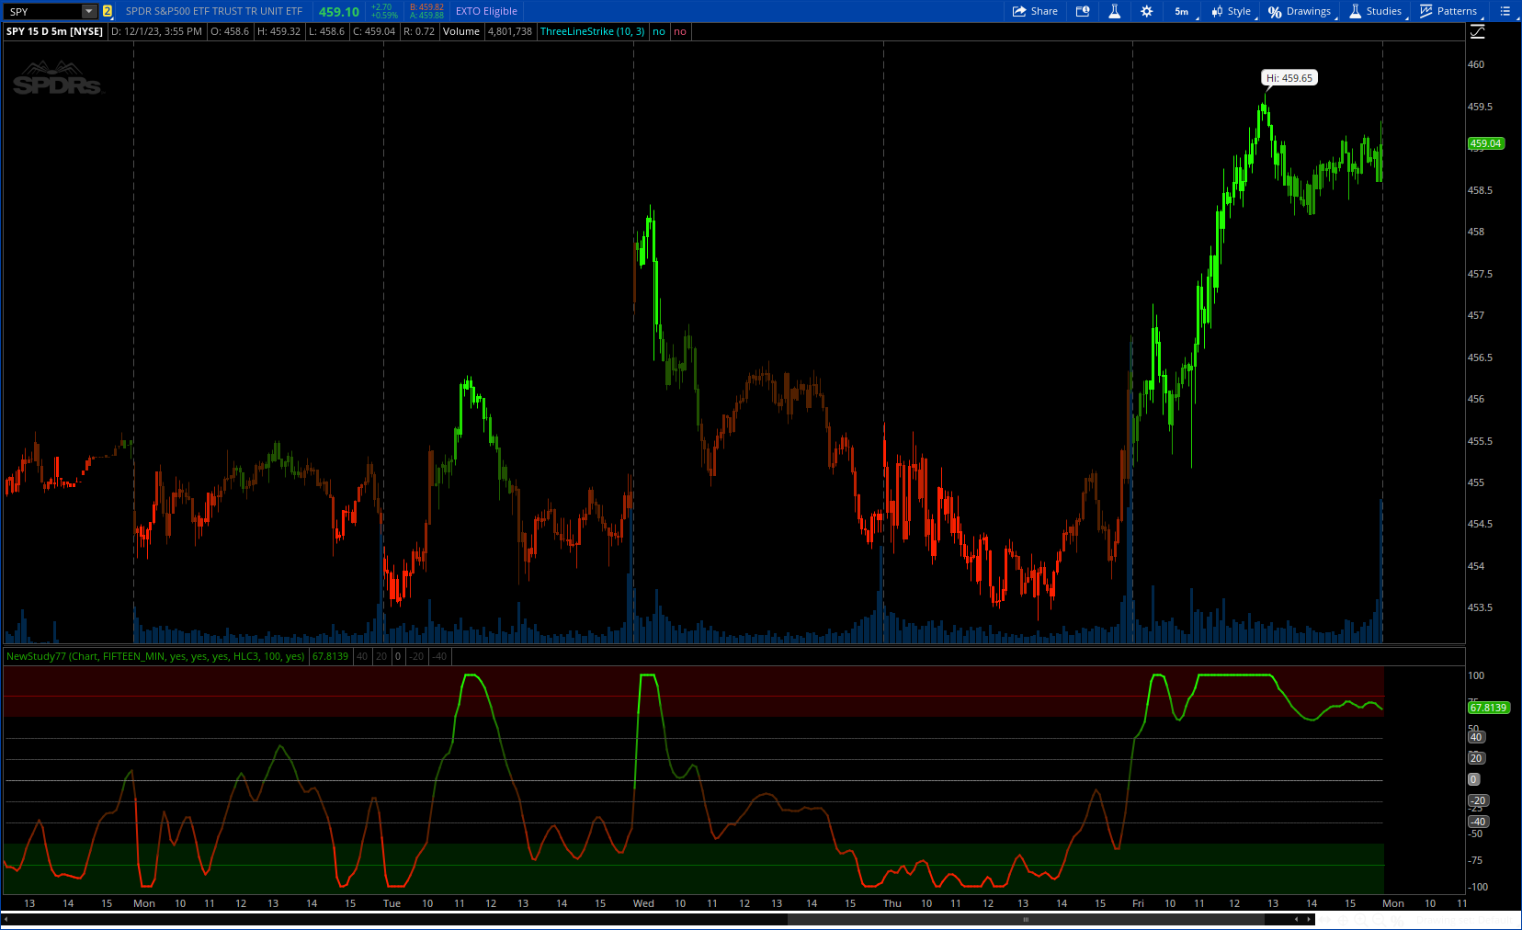The height and width of the screenshot is (930, 1522).
Task: Click the far-left arrow of bottom scrollbar
Action: pos(6,919)
